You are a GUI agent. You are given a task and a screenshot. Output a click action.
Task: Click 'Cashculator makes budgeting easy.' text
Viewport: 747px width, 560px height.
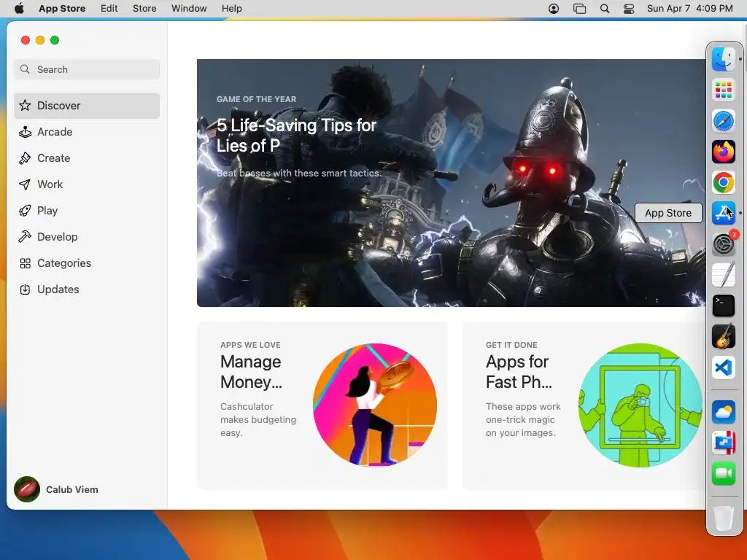258,419
